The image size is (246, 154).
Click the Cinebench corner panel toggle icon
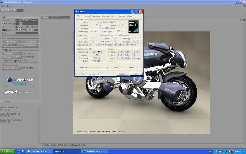[244, 6]
